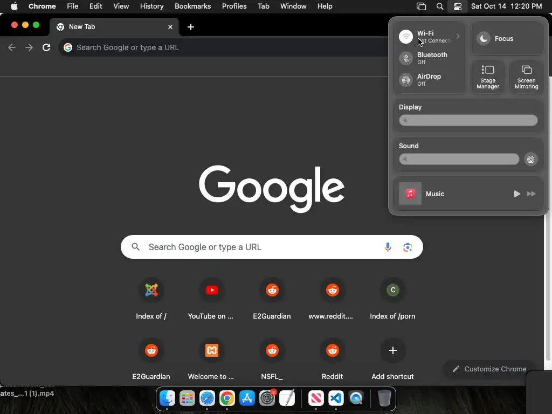This screenshot has width=552, height=414.
Task: Open App Store from the Dock
Action: click(x=247, y=398)
